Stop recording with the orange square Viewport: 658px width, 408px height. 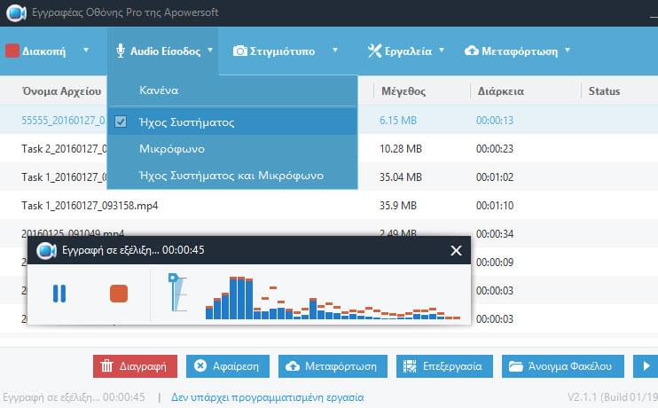[x=119, y=294]
